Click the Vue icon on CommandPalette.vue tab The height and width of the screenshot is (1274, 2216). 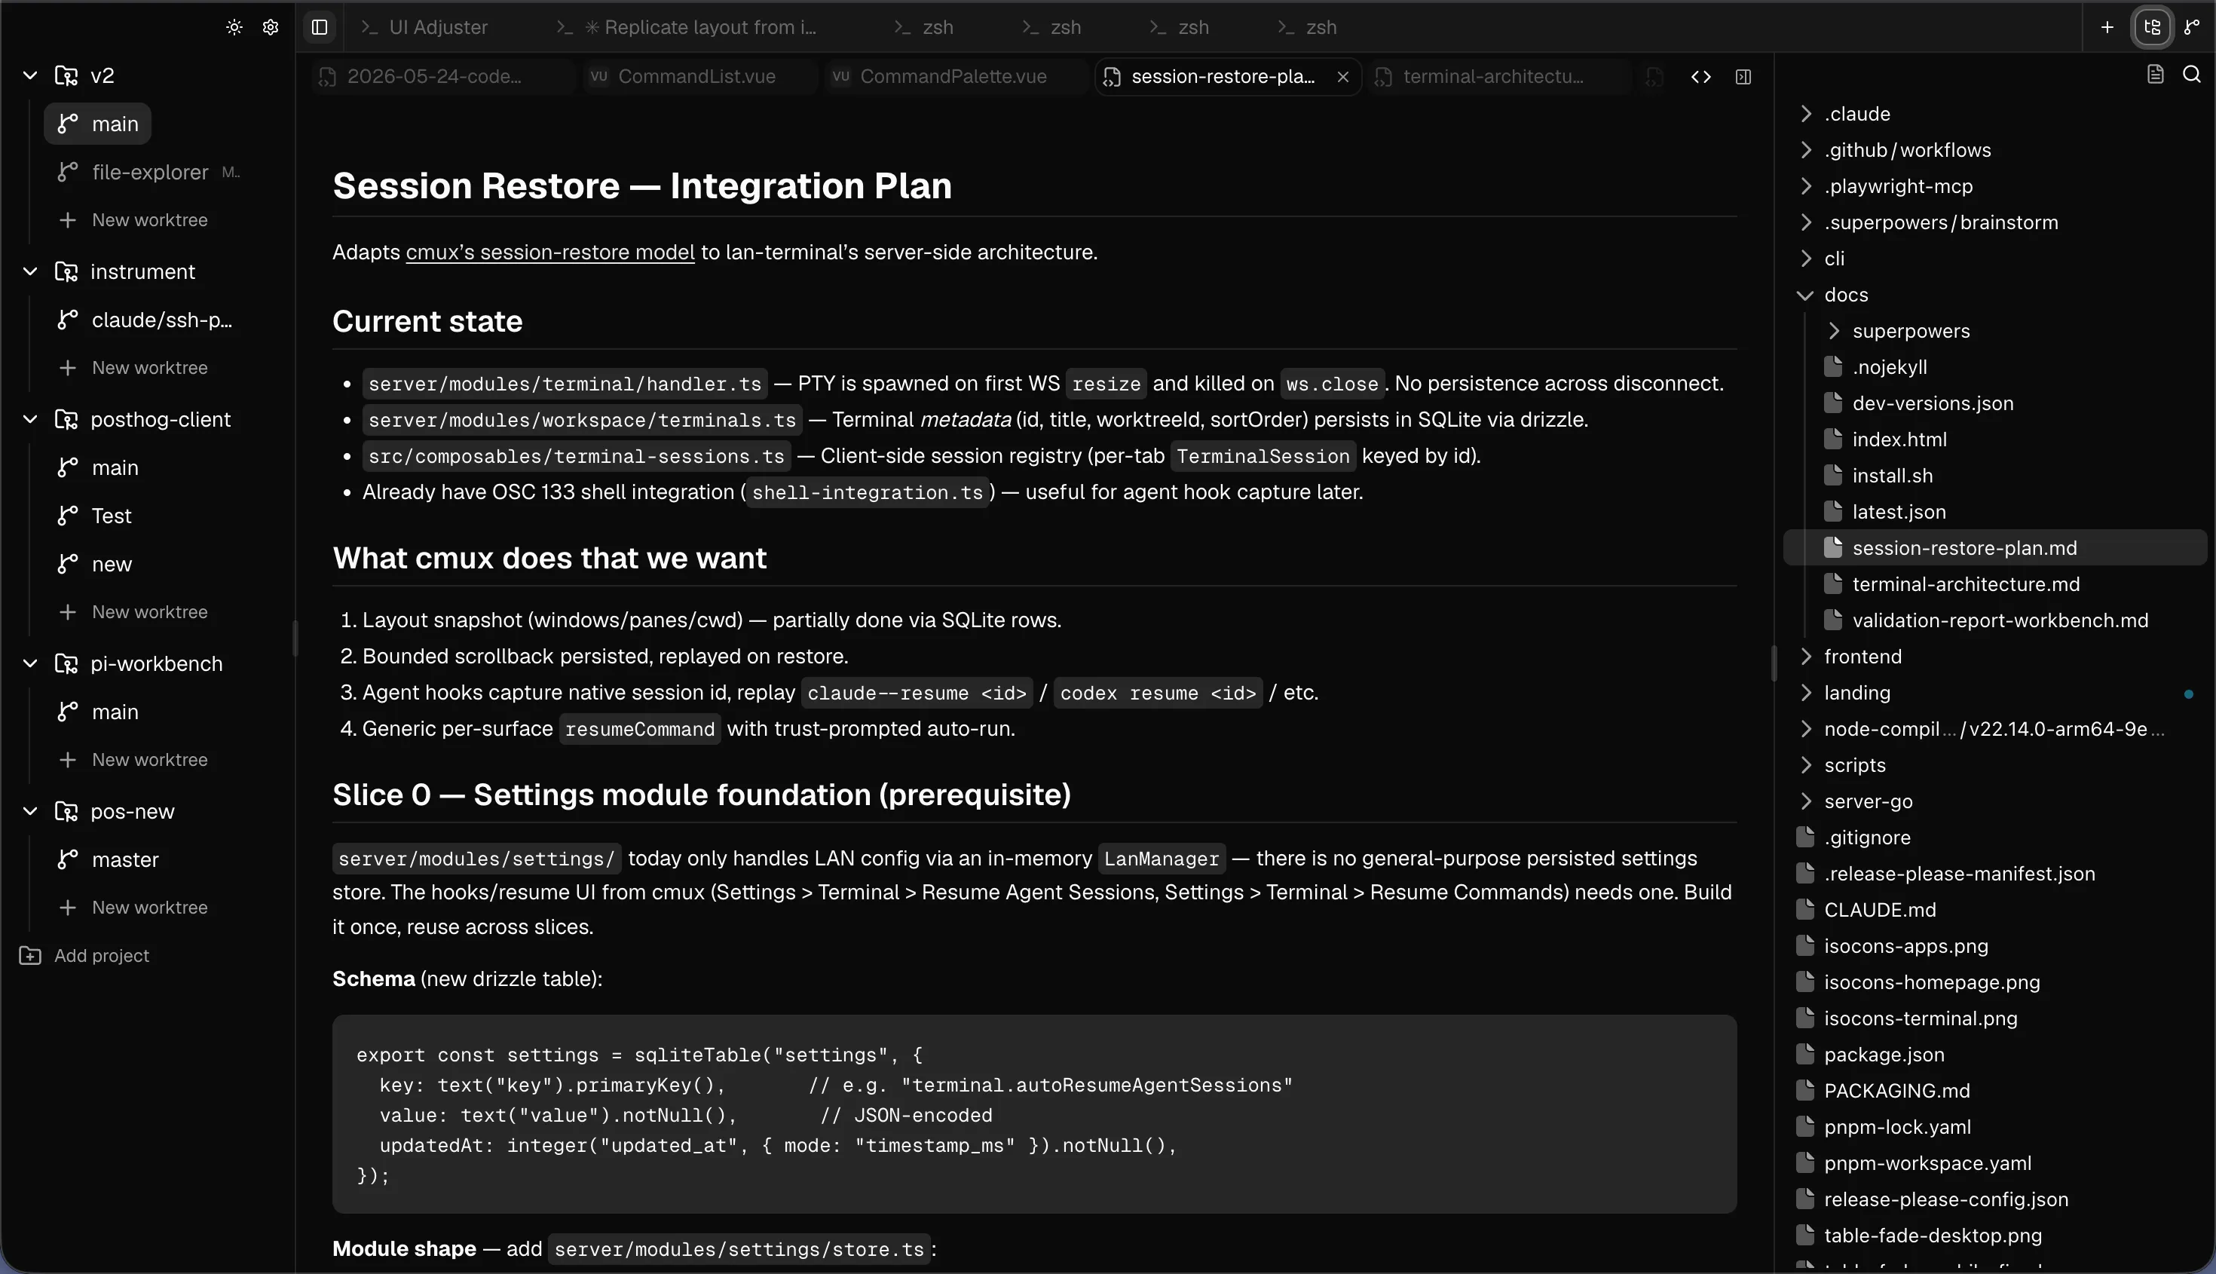[x=840, y=76]
